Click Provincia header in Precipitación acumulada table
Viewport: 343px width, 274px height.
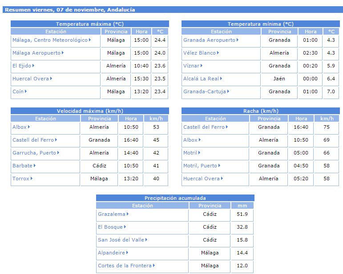(x=210, y=206)
